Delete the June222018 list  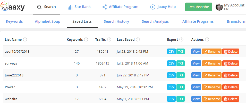click(231, 75)
